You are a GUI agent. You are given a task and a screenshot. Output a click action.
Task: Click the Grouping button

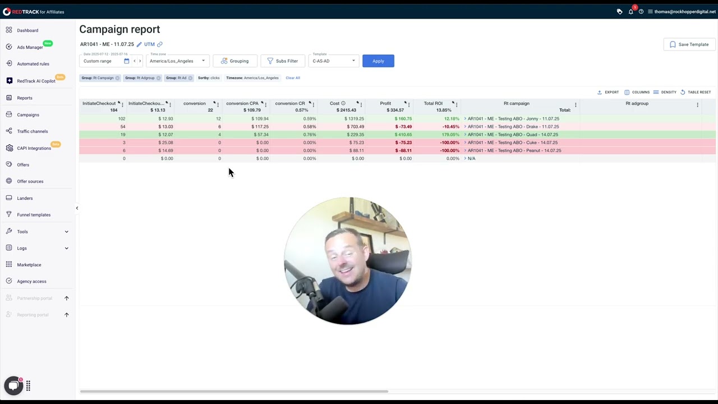pos(234,61)
